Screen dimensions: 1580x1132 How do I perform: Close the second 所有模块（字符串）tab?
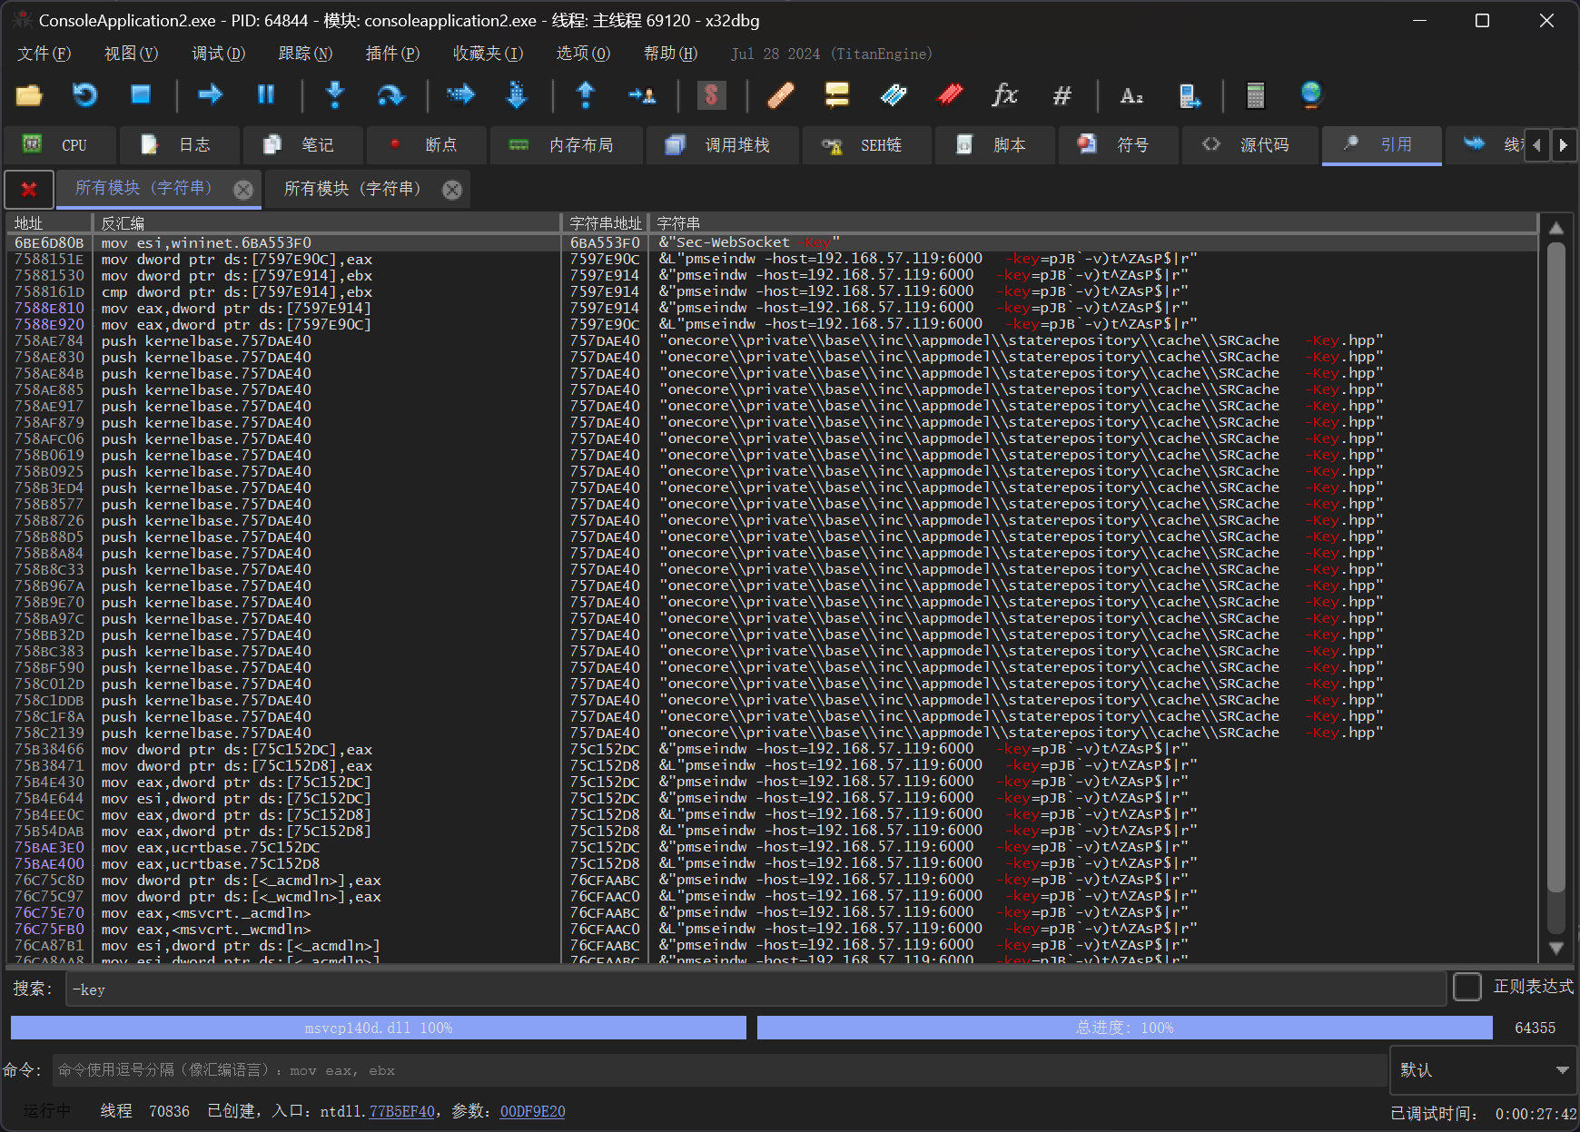pyautogui.click(x=452, y=189)
